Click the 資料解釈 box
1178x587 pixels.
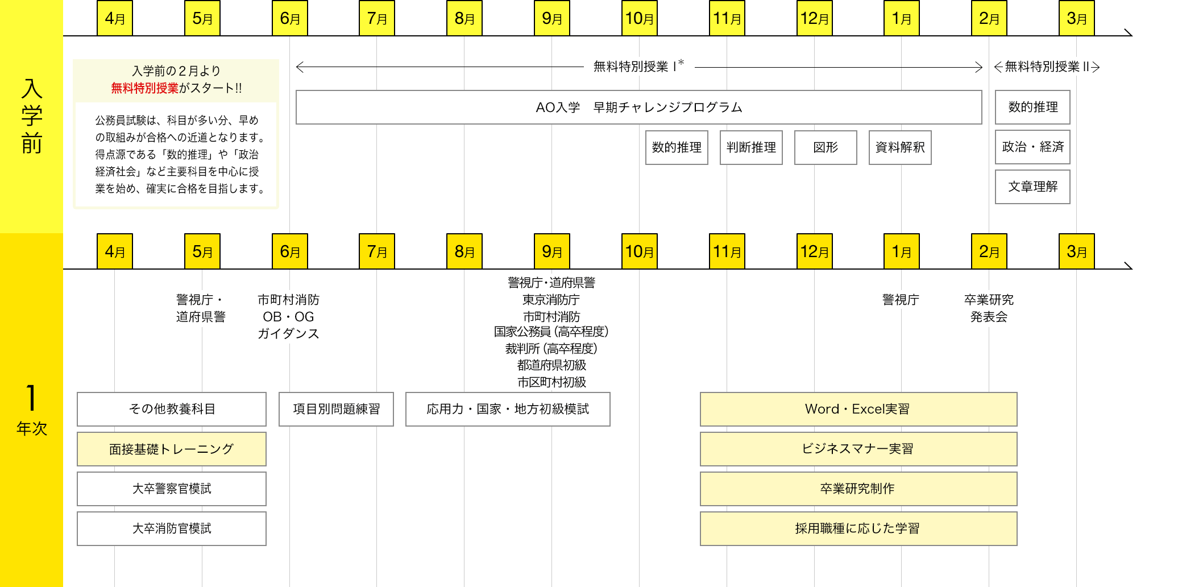coord(900,147)
